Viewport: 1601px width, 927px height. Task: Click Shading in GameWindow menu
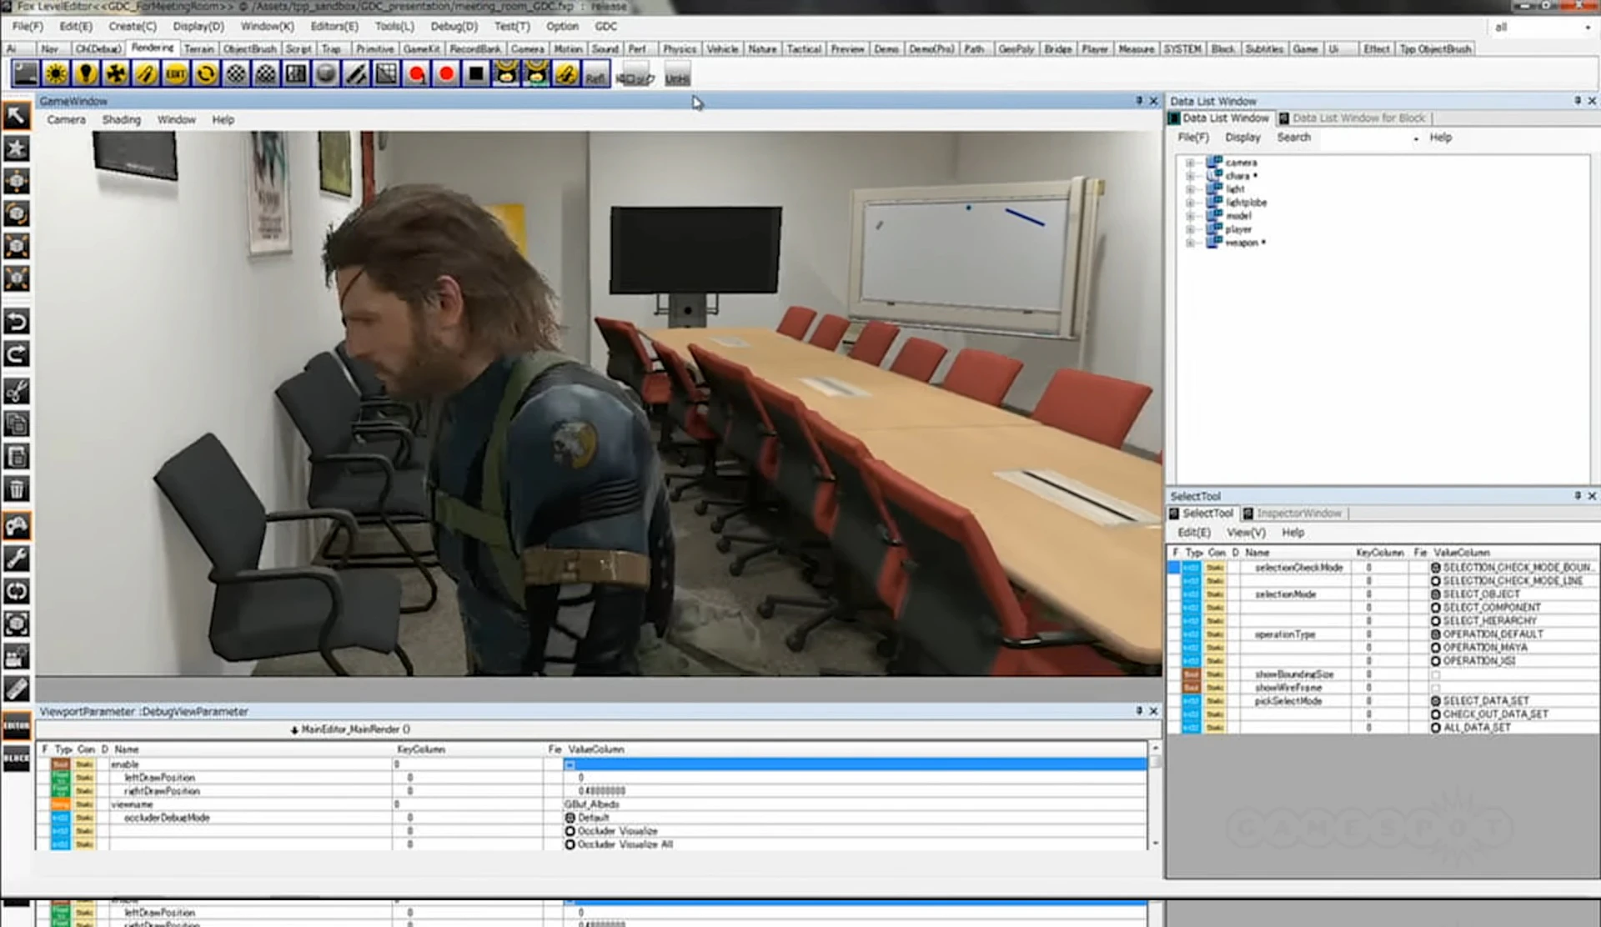click(121, 120)
